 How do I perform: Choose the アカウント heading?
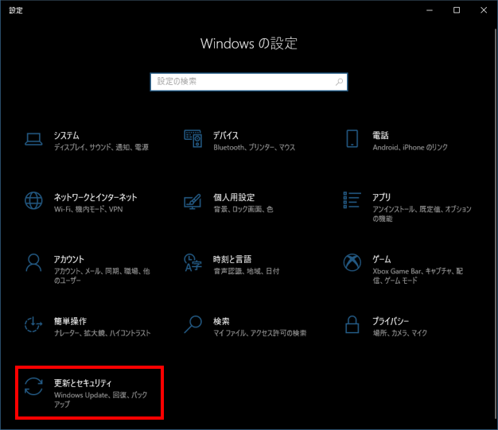pyautogui.click(x=69, y=259)
